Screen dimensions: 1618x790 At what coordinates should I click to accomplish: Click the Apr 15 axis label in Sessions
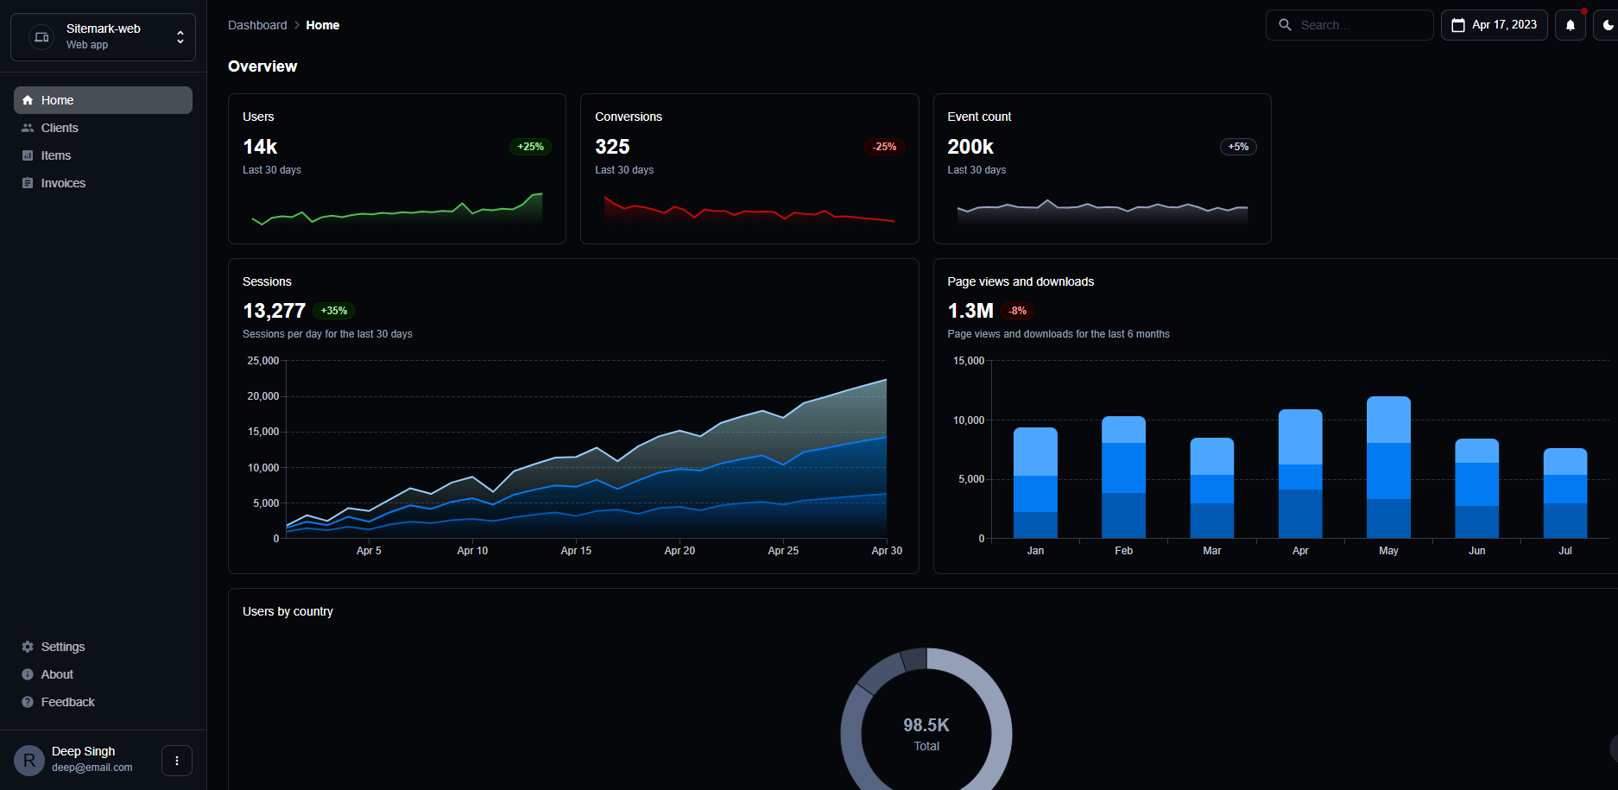coord(576,551)
